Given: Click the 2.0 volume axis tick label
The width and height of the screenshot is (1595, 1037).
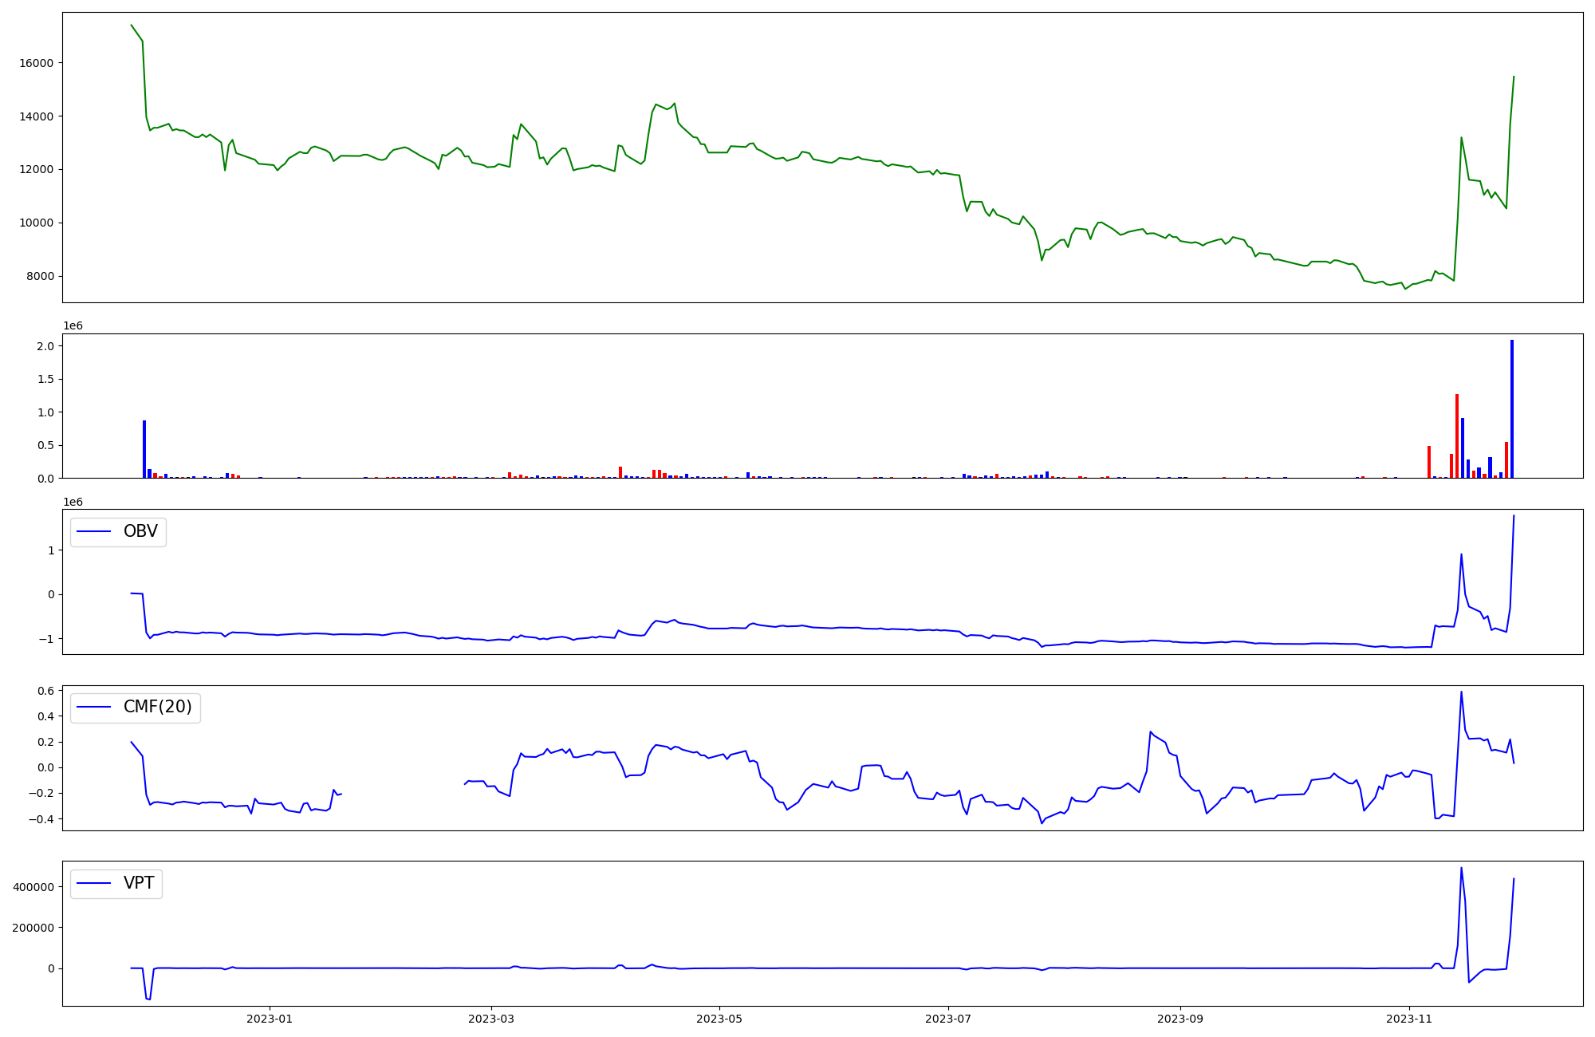Looking at the screenshot, I should 45,346.
